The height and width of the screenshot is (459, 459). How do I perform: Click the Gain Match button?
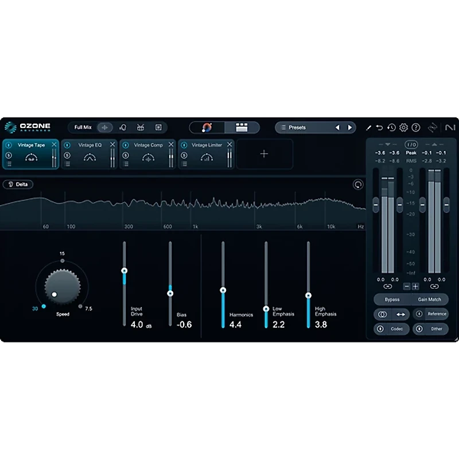[x=429, y=299]
